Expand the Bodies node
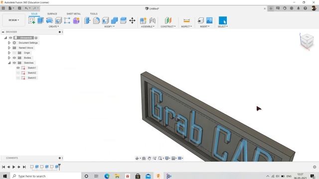The image size is (319, 179). tap(9, 58)
